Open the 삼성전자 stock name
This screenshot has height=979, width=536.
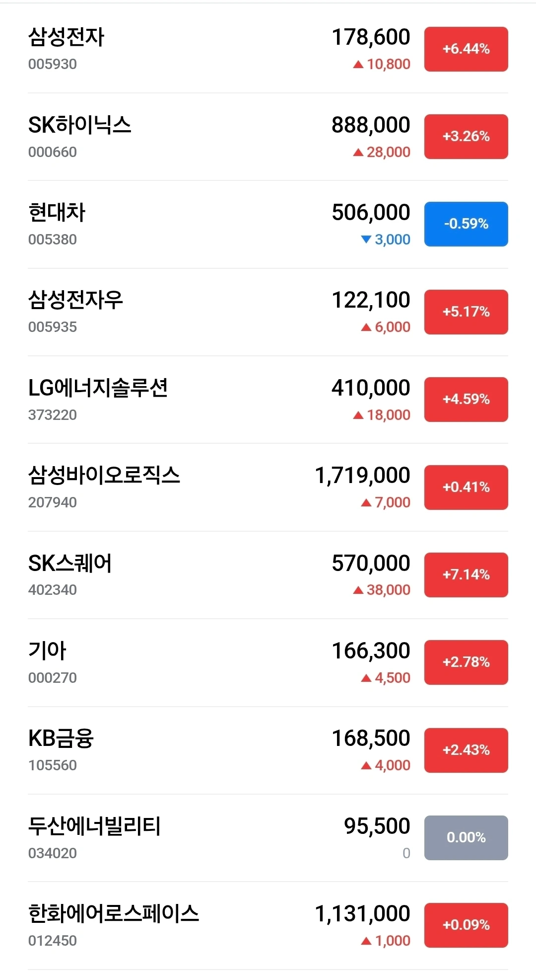(67, 37)
